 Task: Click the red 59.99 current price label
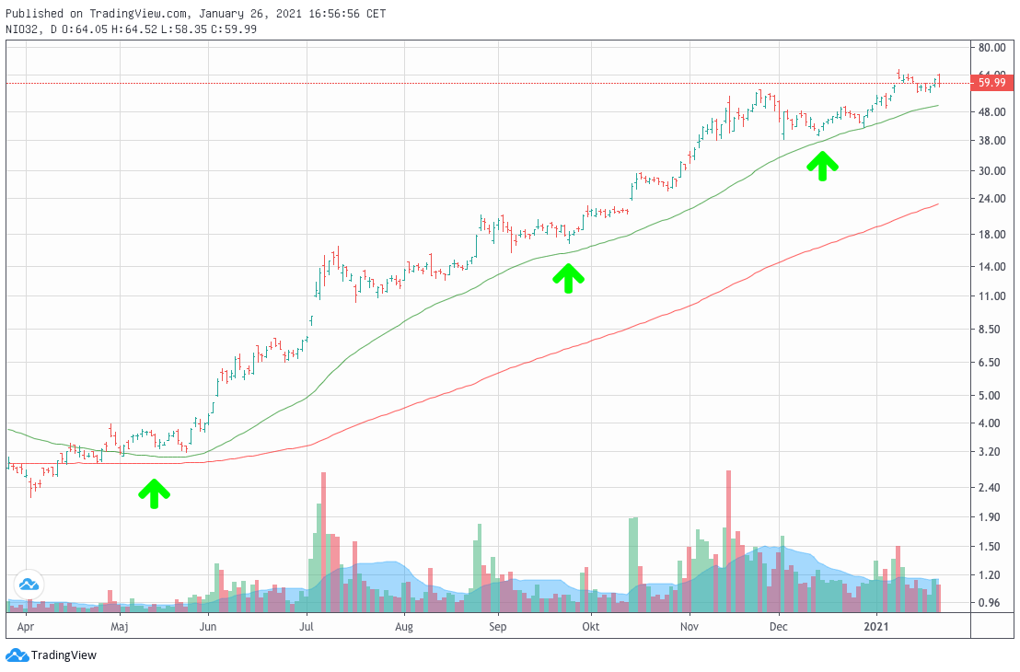[x=991, y=83]
